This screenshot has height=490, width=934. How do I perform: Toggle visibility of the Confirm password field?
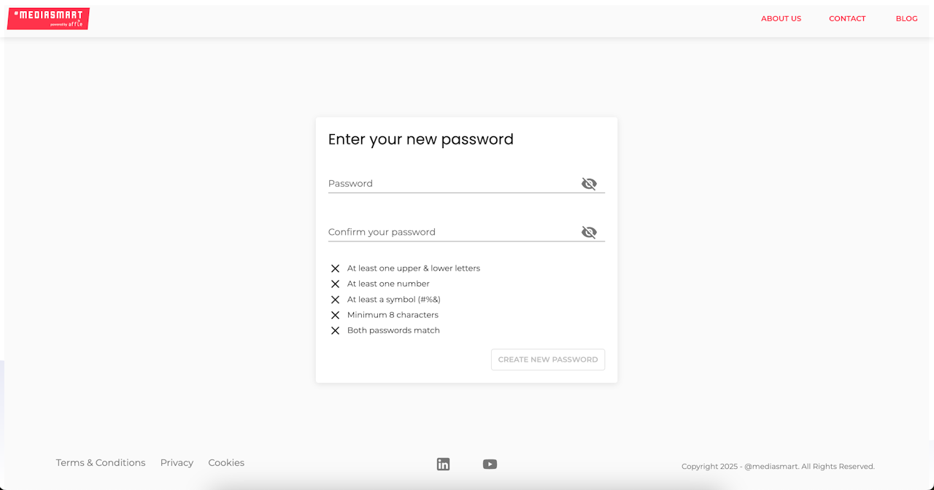[589, 232]
